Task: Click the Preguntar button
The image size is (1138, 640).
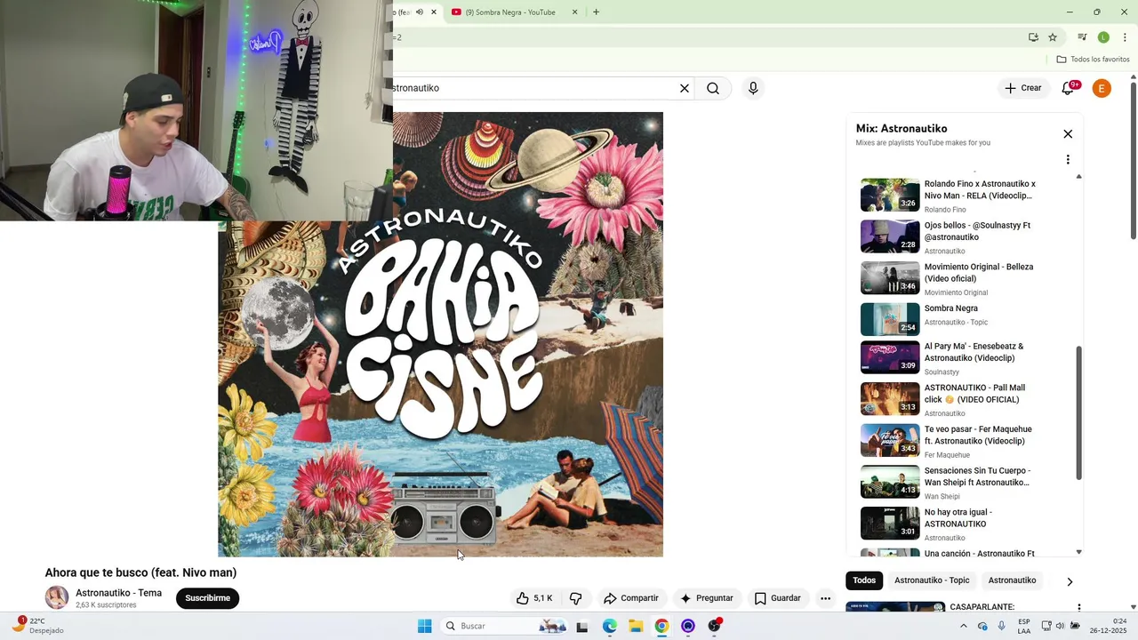Action: [x=707, y=598]
